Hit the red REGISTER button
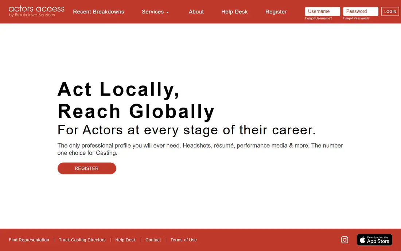This screenshot has width=401, height=251. pyautogui.click(x=87, y=168)
